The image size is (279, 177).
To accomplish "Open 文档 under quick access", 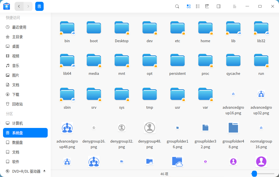I will click(x=25, y=85).
